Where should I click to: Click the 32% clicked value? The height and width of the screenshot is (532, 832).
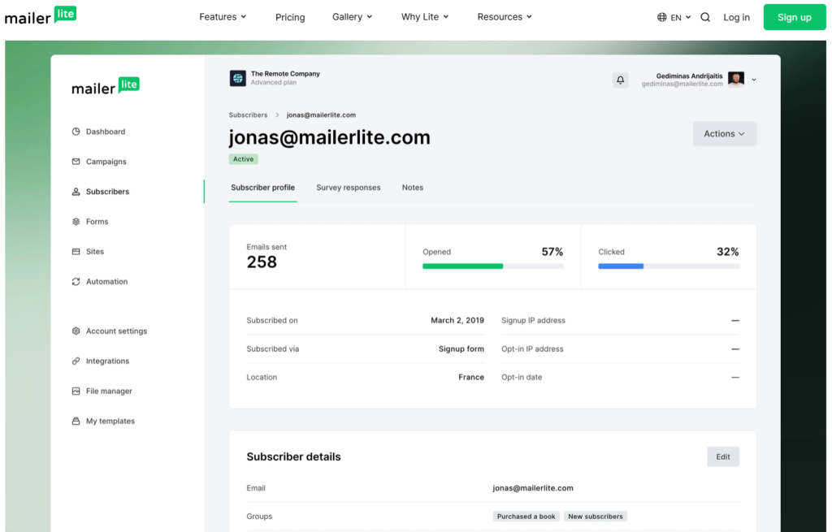(727, 252)
